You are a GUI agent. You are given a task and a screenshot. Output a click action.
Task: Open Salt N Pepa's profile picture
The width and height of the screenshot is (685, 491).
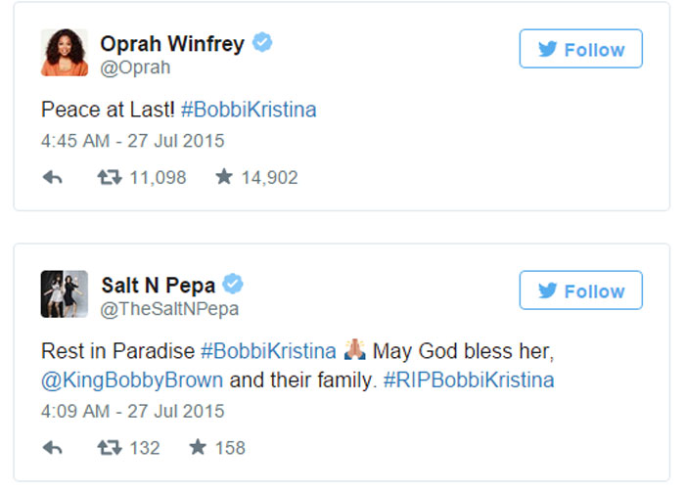coord(65,294)
